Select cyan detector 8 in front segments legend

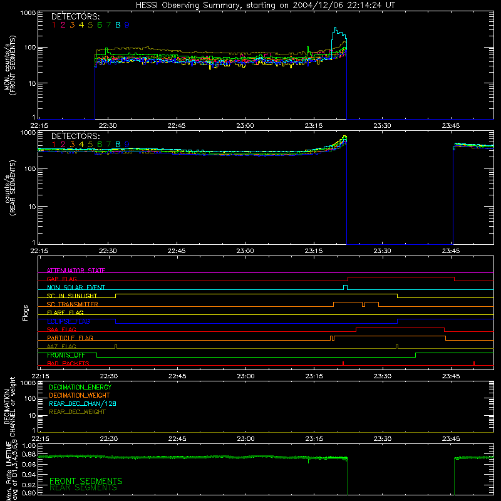coord(118,25)
